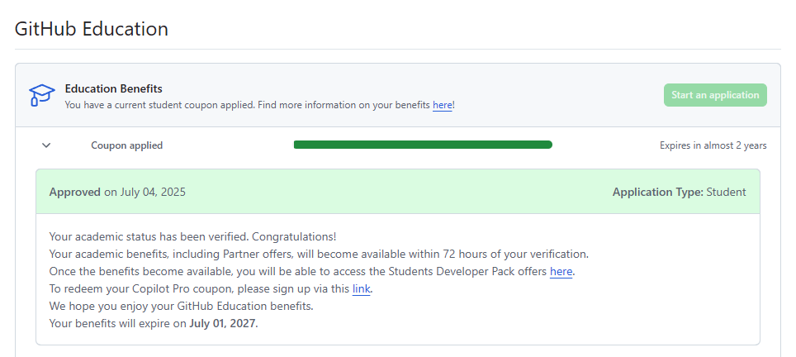
Task: Click the 'current student coupon applied' description text
Action: [248, 105]
